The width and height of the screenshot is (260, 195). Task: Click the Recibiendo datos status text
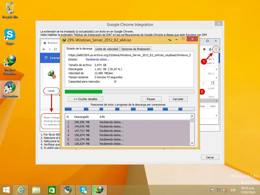tap(98, 59)
